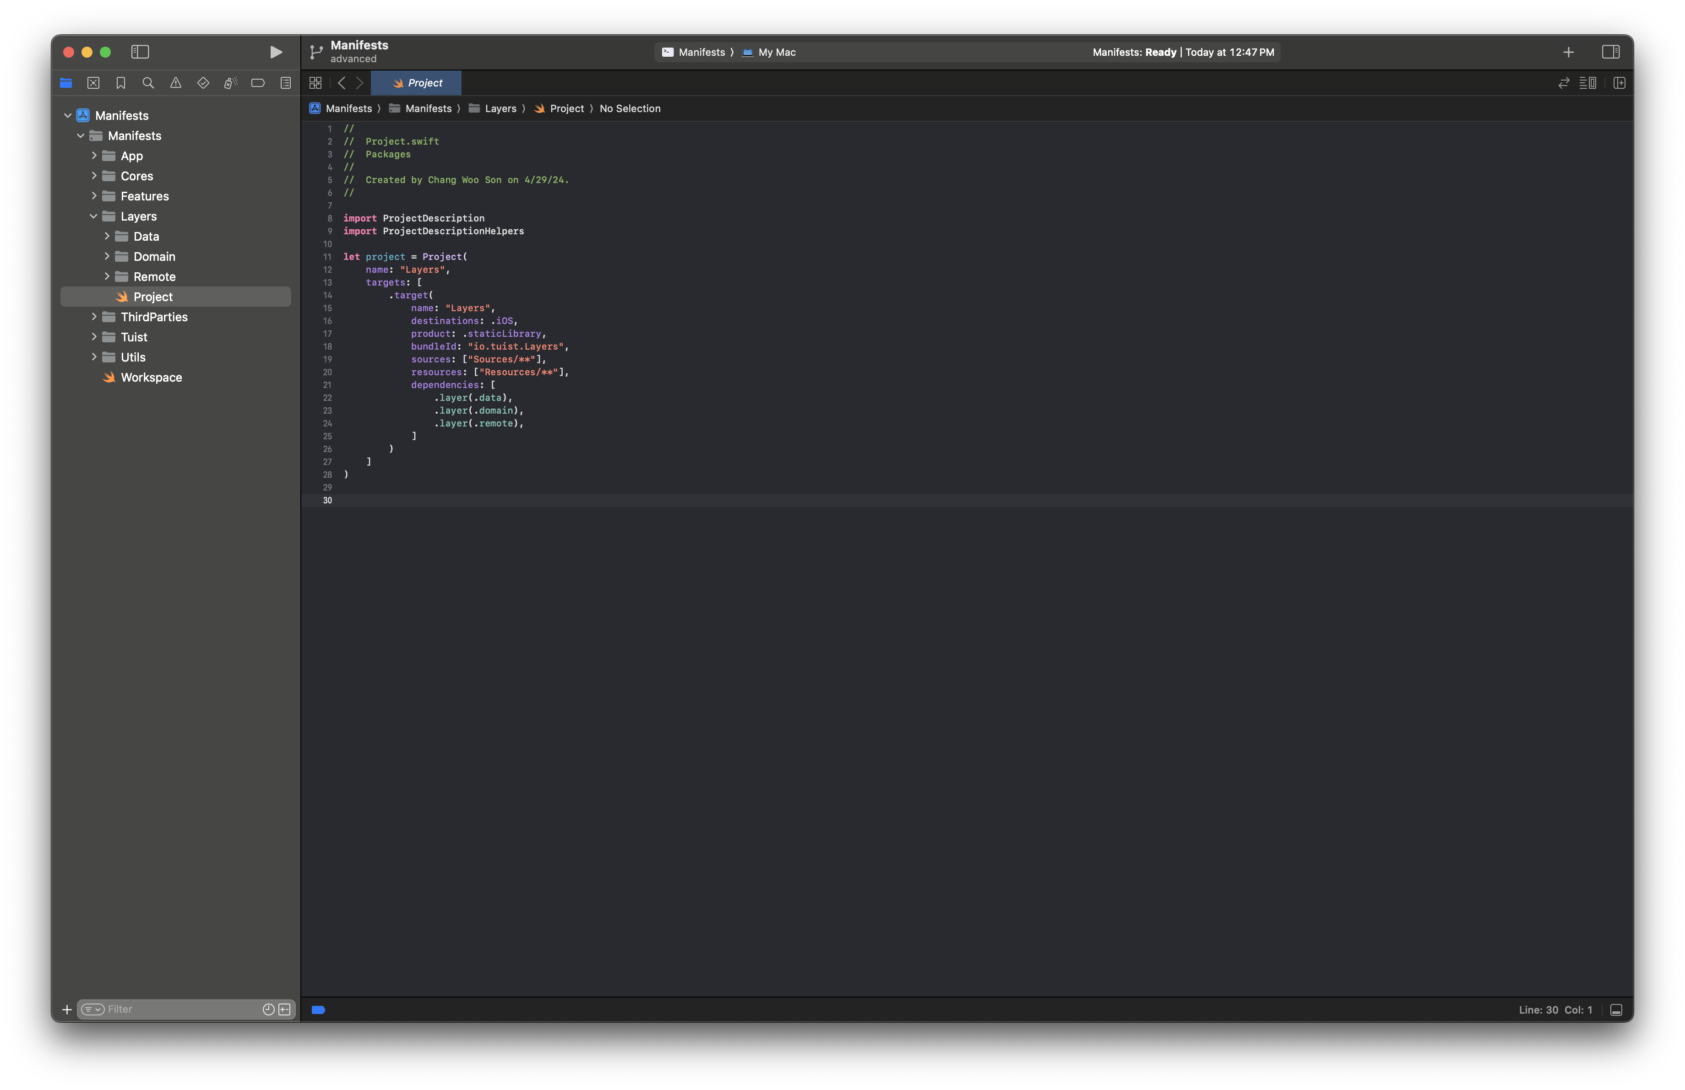Collapse the Layers folder
The height and width of the screenshot is (1090, 1685).
[93, 216]
